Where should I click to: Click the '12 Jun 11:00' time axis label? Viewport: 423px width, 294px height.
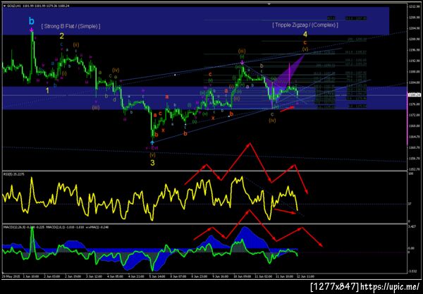coord(305,276)
